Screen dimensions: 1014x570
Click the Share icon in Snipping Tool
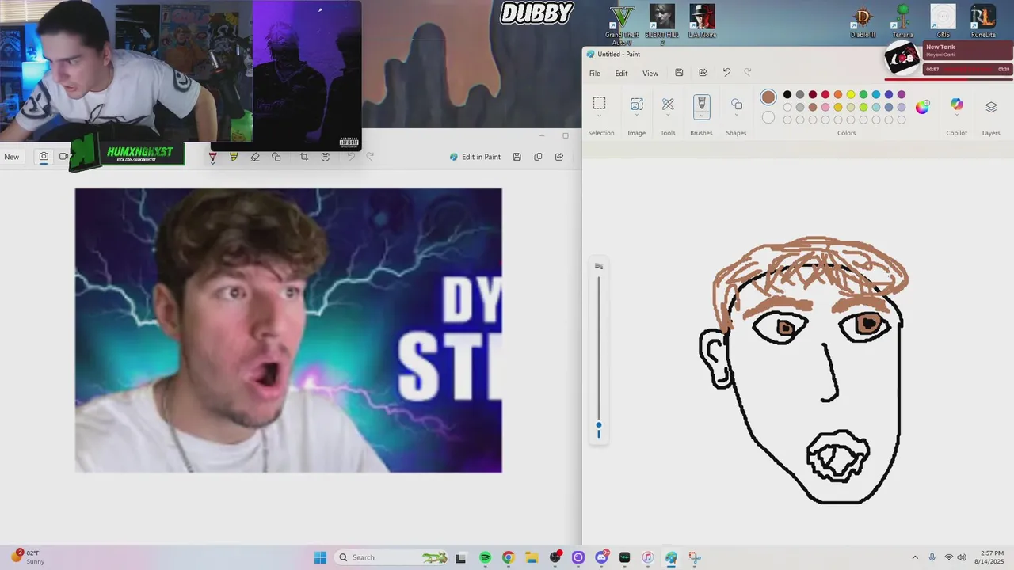pos(559,157)
